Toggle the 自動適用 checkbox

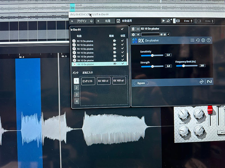pyautogui.click(x=118, y=21)
